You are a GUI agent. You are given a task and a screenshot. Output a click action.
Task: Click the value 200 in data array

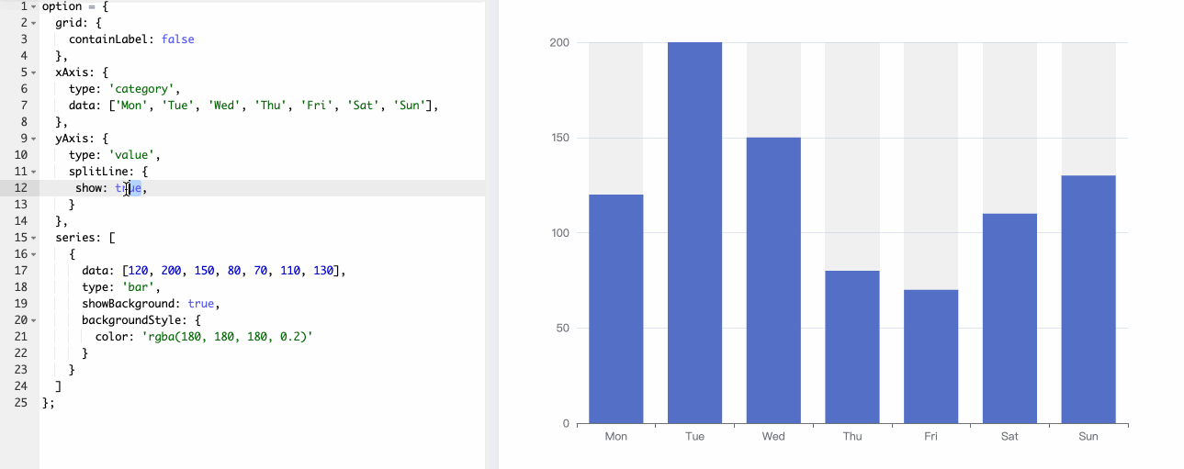[x=171, y=271]
